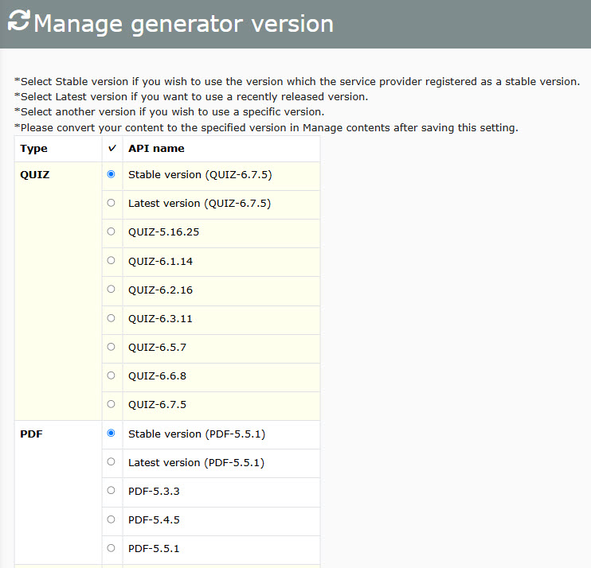Click the checkmark column header
This screenshot has height=568, width=591.
pos(112,148)
